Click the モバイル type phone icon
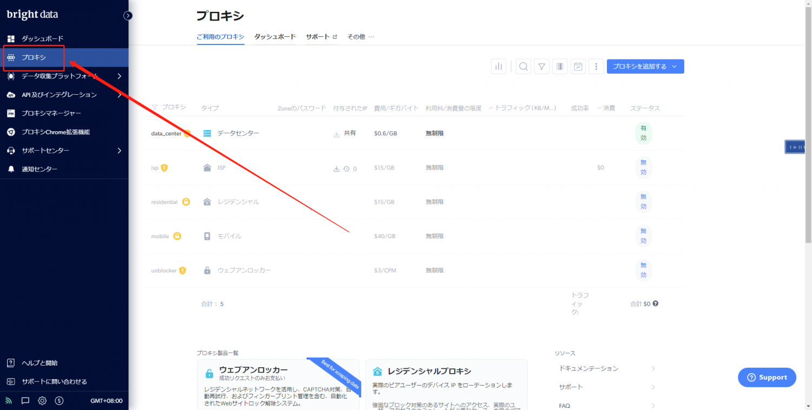Screen dimensions: 812x410 pyautogui.click(x=207, y=236)
